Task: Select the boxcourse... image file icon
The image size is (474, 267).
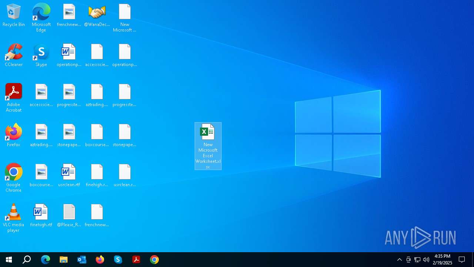Action: pyautogui.click(x=41, y=176)
